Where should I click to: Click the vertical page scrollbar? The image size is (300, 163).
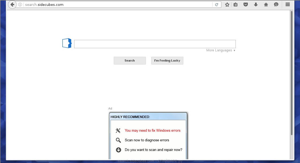coord(292,73)
